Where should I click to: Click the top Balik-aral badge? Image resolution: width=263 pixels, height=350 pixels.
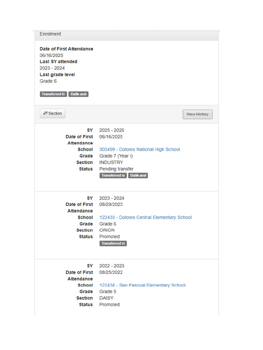click(78, 94)
